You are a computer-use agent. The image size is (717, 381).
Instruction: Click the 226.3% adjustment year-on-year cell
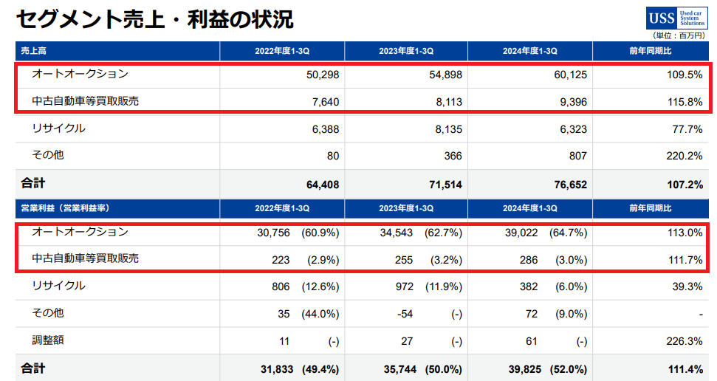tap(685, 341)
